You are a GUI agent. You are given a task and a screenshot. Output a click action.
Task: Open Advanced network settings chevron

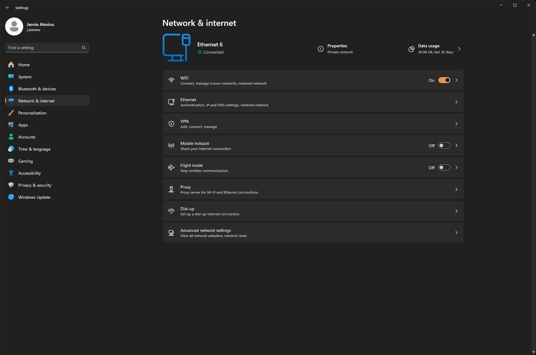456,233
